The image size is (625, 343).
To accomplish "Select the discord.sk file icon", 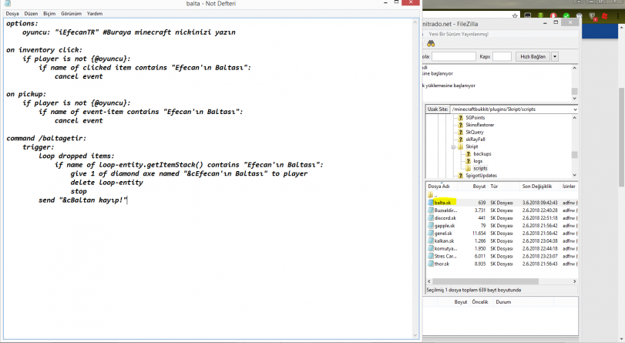I will tap(431, 218).
